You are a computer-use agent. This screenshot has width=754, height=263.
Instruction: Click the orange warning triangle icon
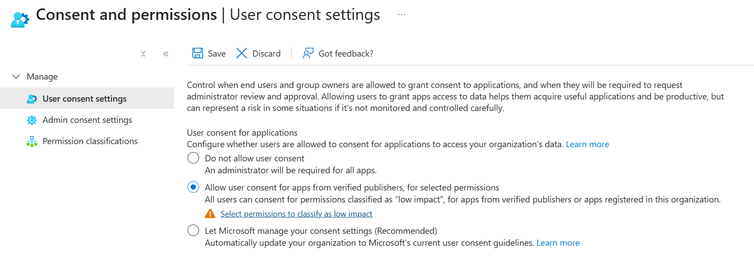[210, 214]
